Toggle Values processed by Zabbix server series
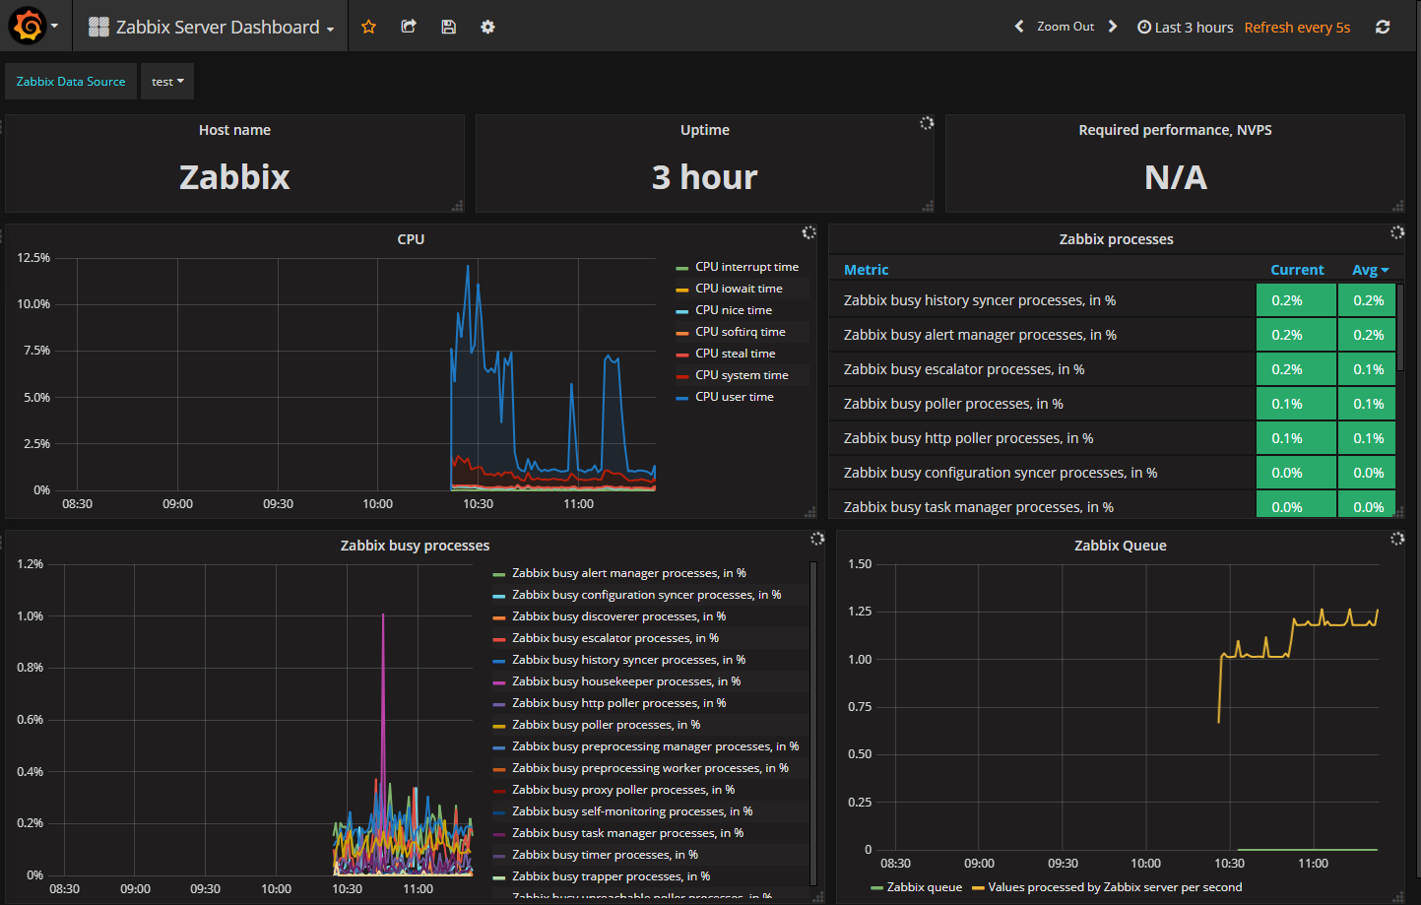 [1115, 887]
